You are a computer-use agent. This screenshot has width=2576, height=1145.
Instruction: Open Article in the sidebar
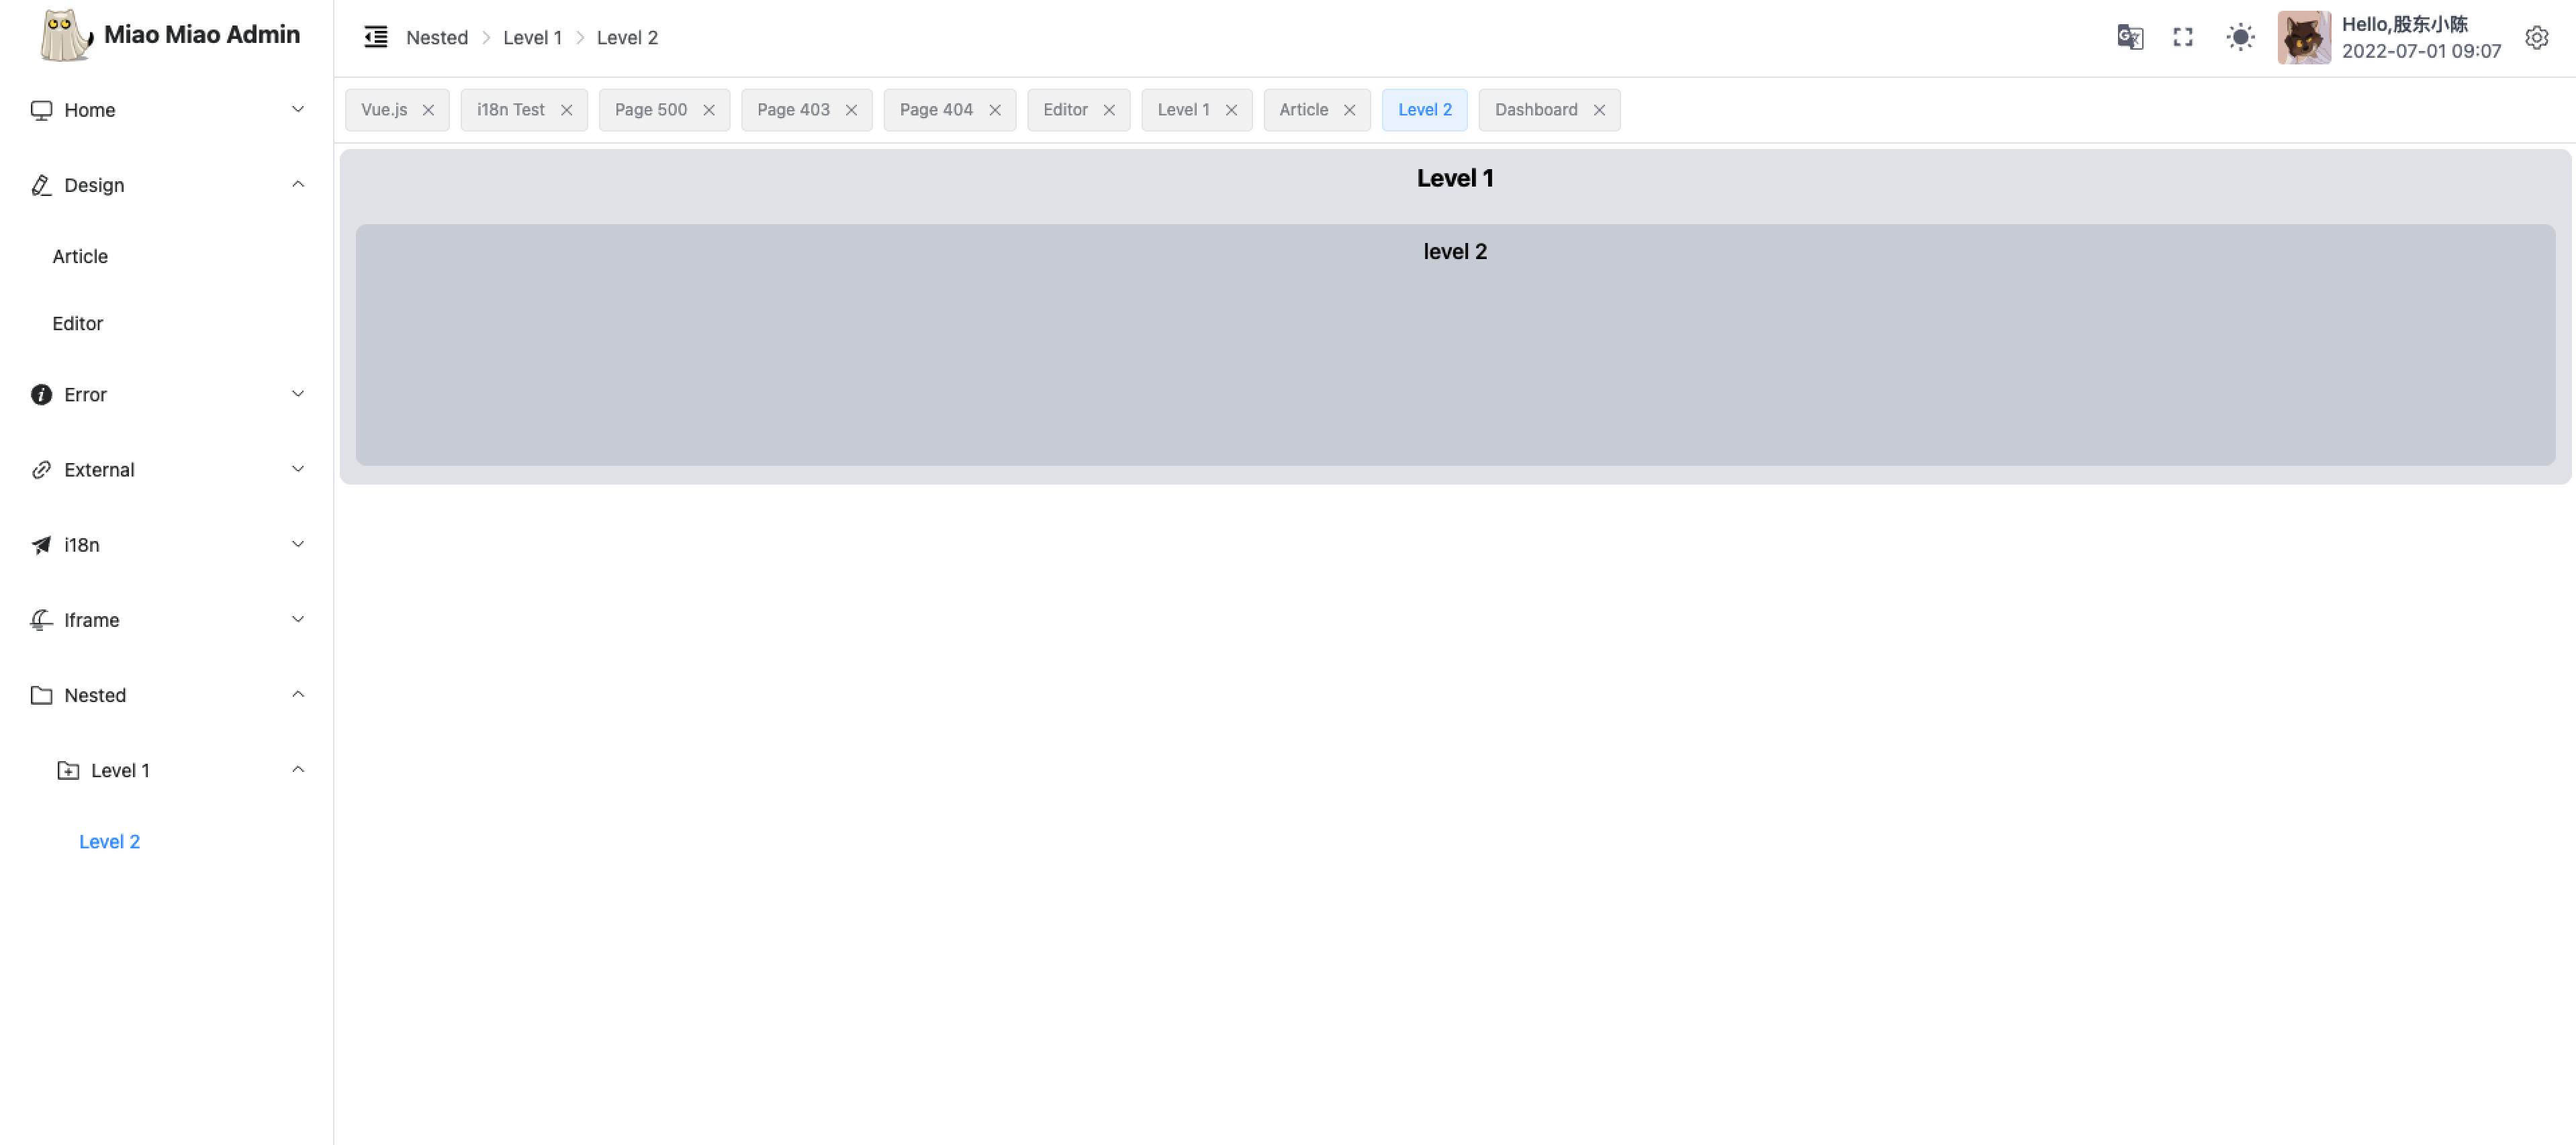tap(80, 257)
